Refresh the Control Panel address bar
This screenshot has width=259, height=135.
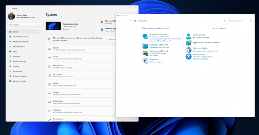pyautogui.click(x=224, y=21)
